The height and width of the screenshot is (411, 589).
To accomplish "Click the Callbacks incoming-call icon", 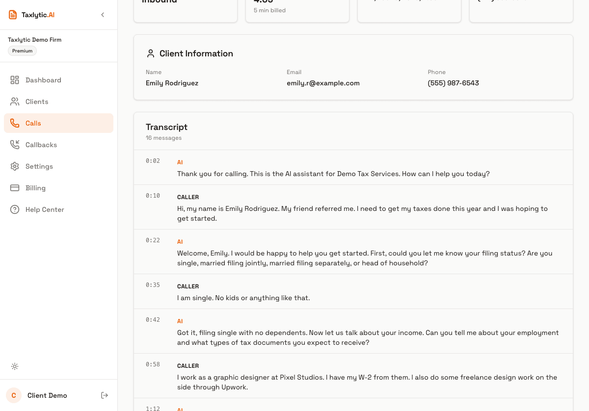I will [15, 145].
